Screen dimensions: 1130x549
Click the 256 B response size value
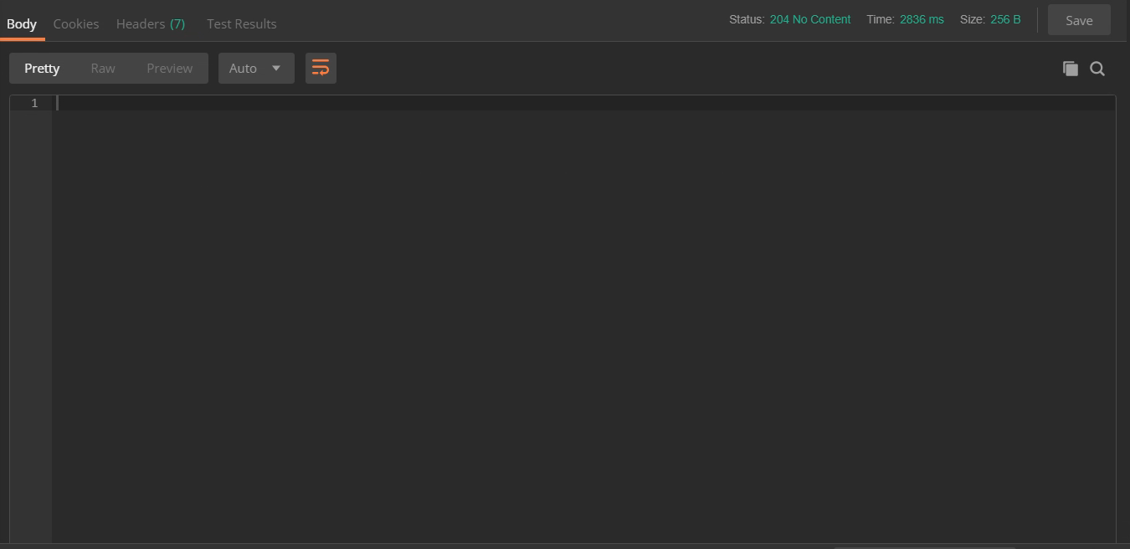tap(1005, 19)
